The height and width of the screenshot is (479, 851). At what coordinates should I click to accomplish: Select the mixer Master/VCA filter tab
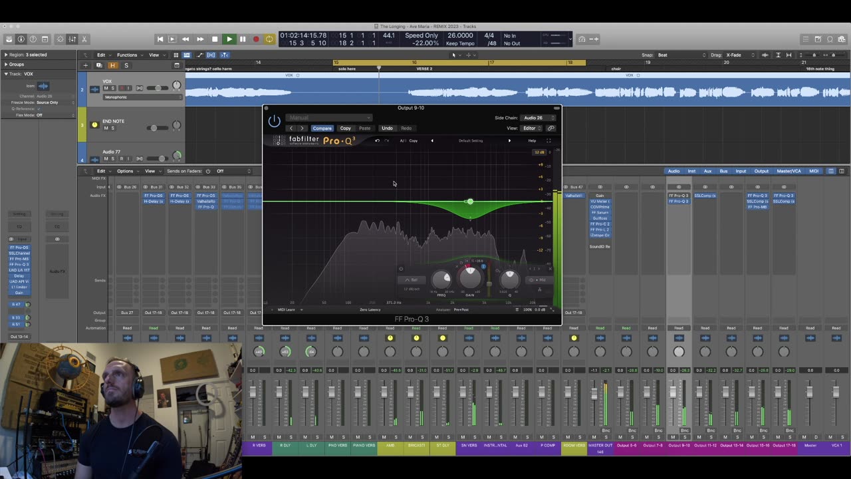coord(789,171)
